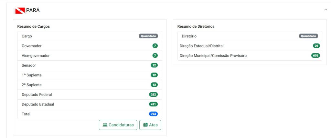Image resolution: width=331 pixels, height=138 pixels.
Task: Click the Deputado Federal badge 262
Action: (153, 94)
